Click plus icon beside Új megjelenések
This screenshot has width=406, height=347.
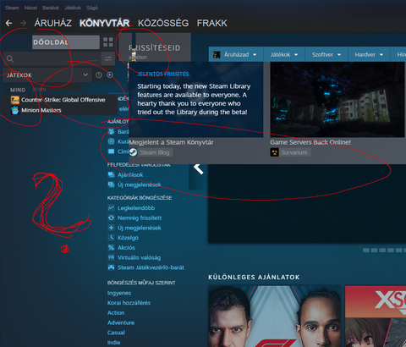click(111, 228)
